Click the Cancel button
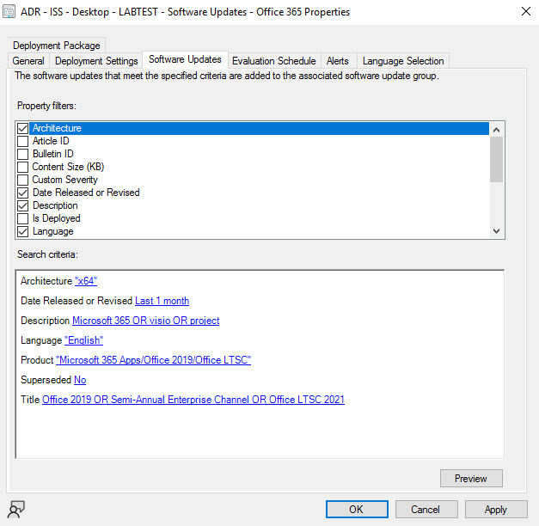 (426, 509)
